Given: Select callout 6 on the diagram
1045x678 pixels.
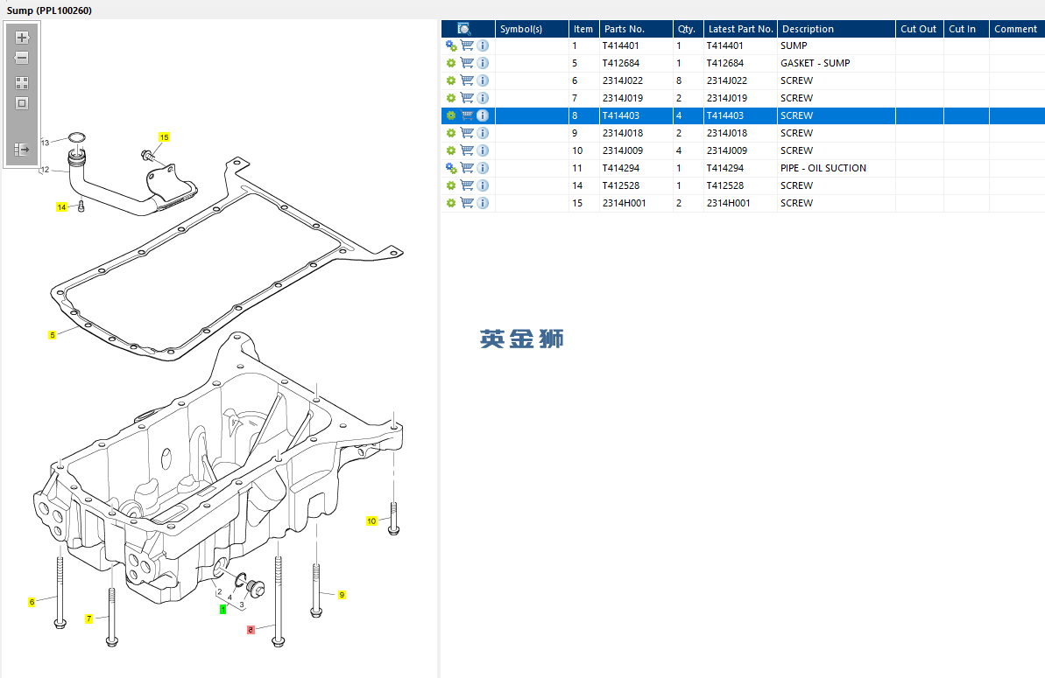Looking at the screenshot, I should 32,602.
